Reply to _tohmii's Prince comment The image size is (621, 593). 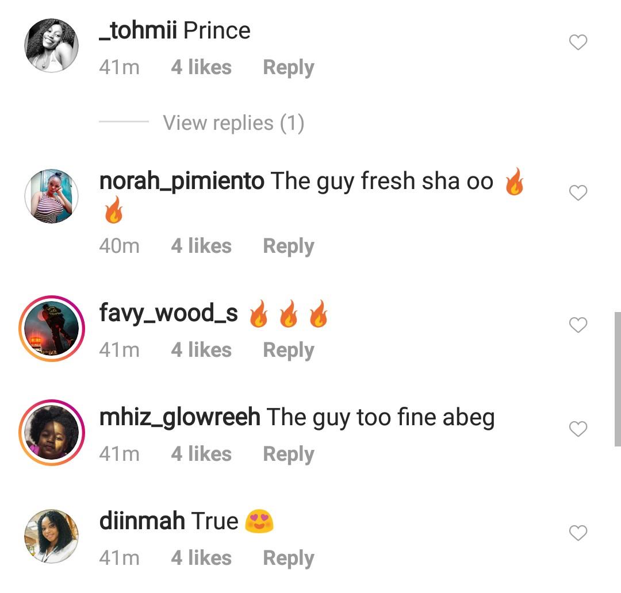coord(288,68)
